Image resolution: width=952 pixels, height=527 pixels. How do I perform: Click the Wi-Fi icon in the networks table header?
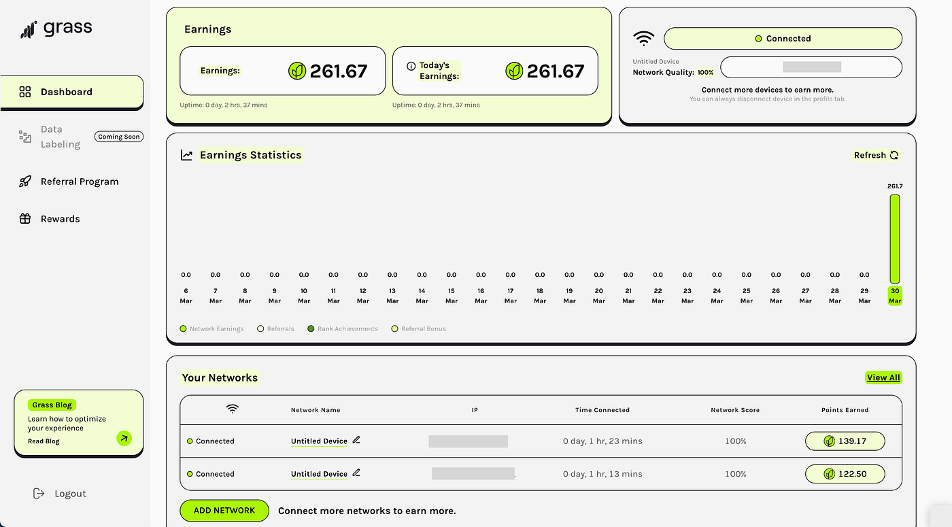[233, 409]
